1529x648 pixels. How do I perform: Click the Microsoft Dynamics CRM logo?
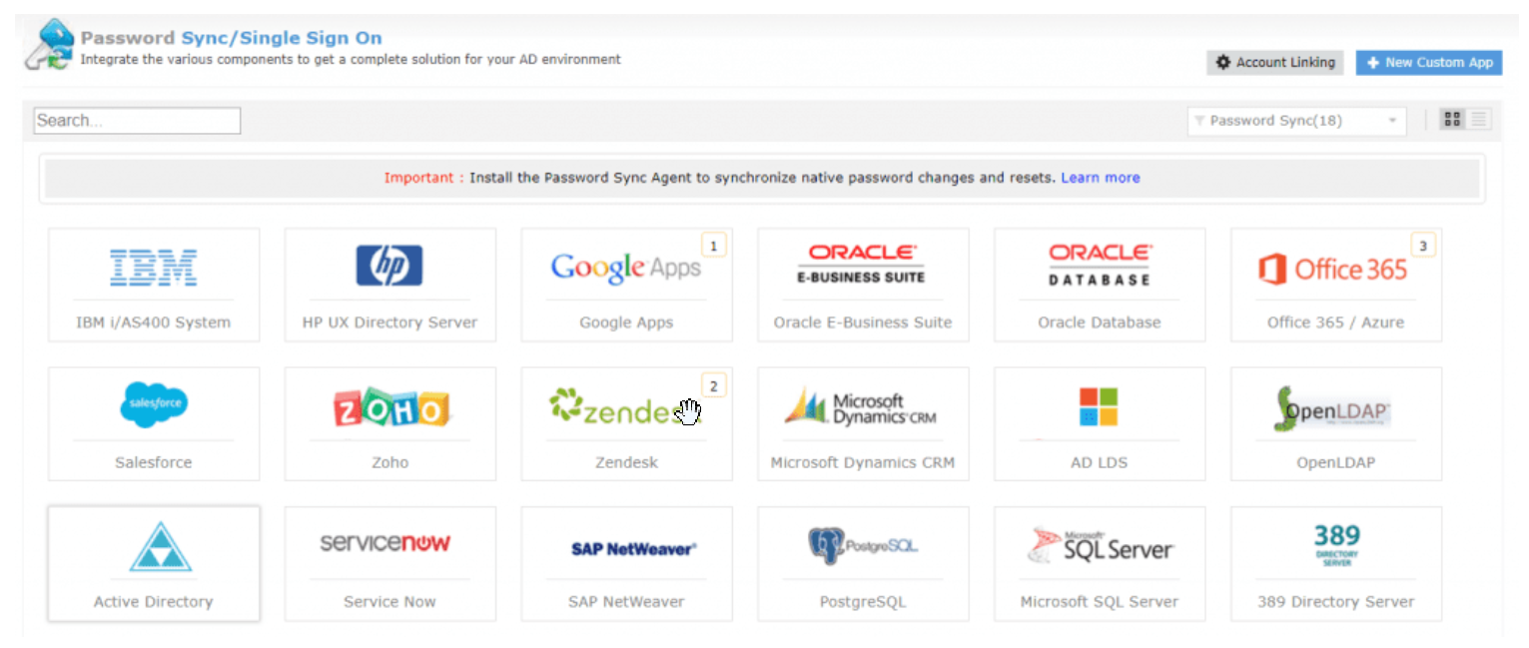click(862, 405)
